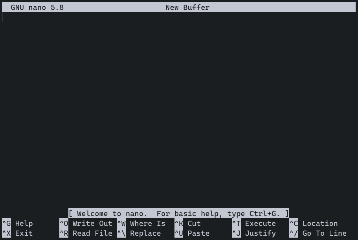Click the ^J Justify shortcut key
Screen dimensions: 358x240
click(x=236, y=233)
